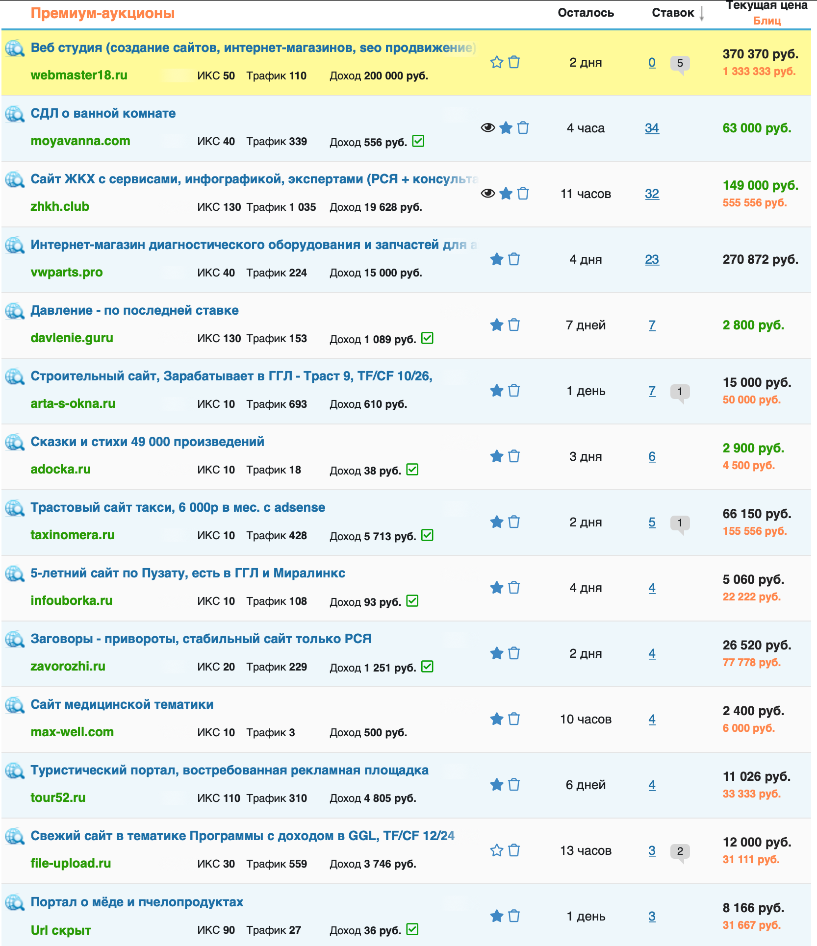817x946 pixels.
Task: Click the star icon for infouborka.ru
Action: coord(497,588)
